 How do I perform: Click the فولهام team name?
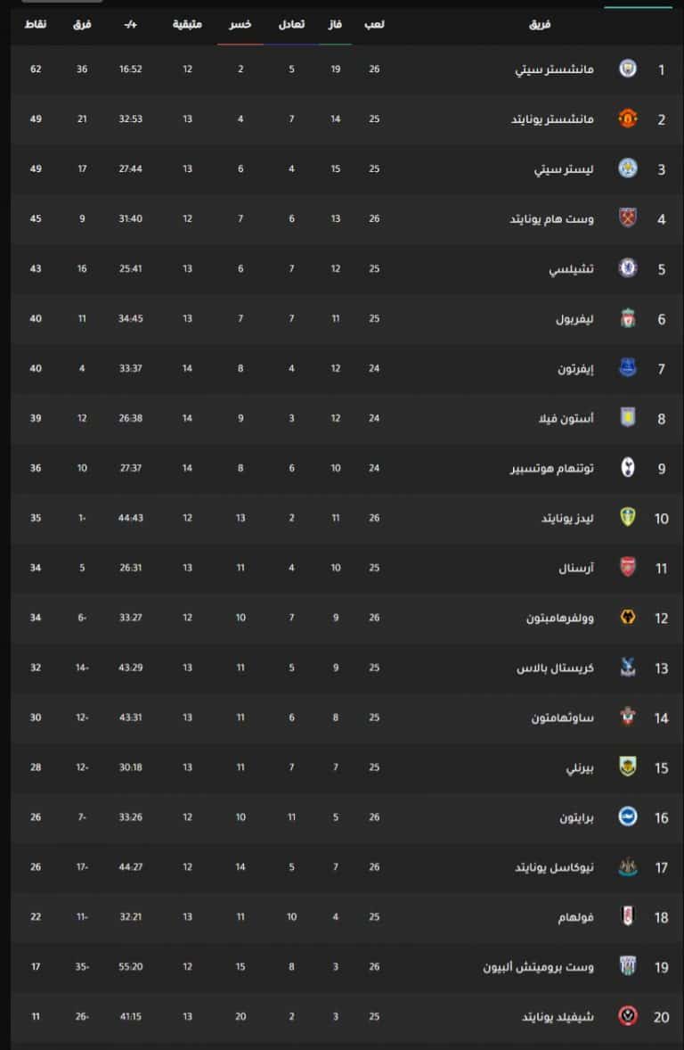click(576, 916)
